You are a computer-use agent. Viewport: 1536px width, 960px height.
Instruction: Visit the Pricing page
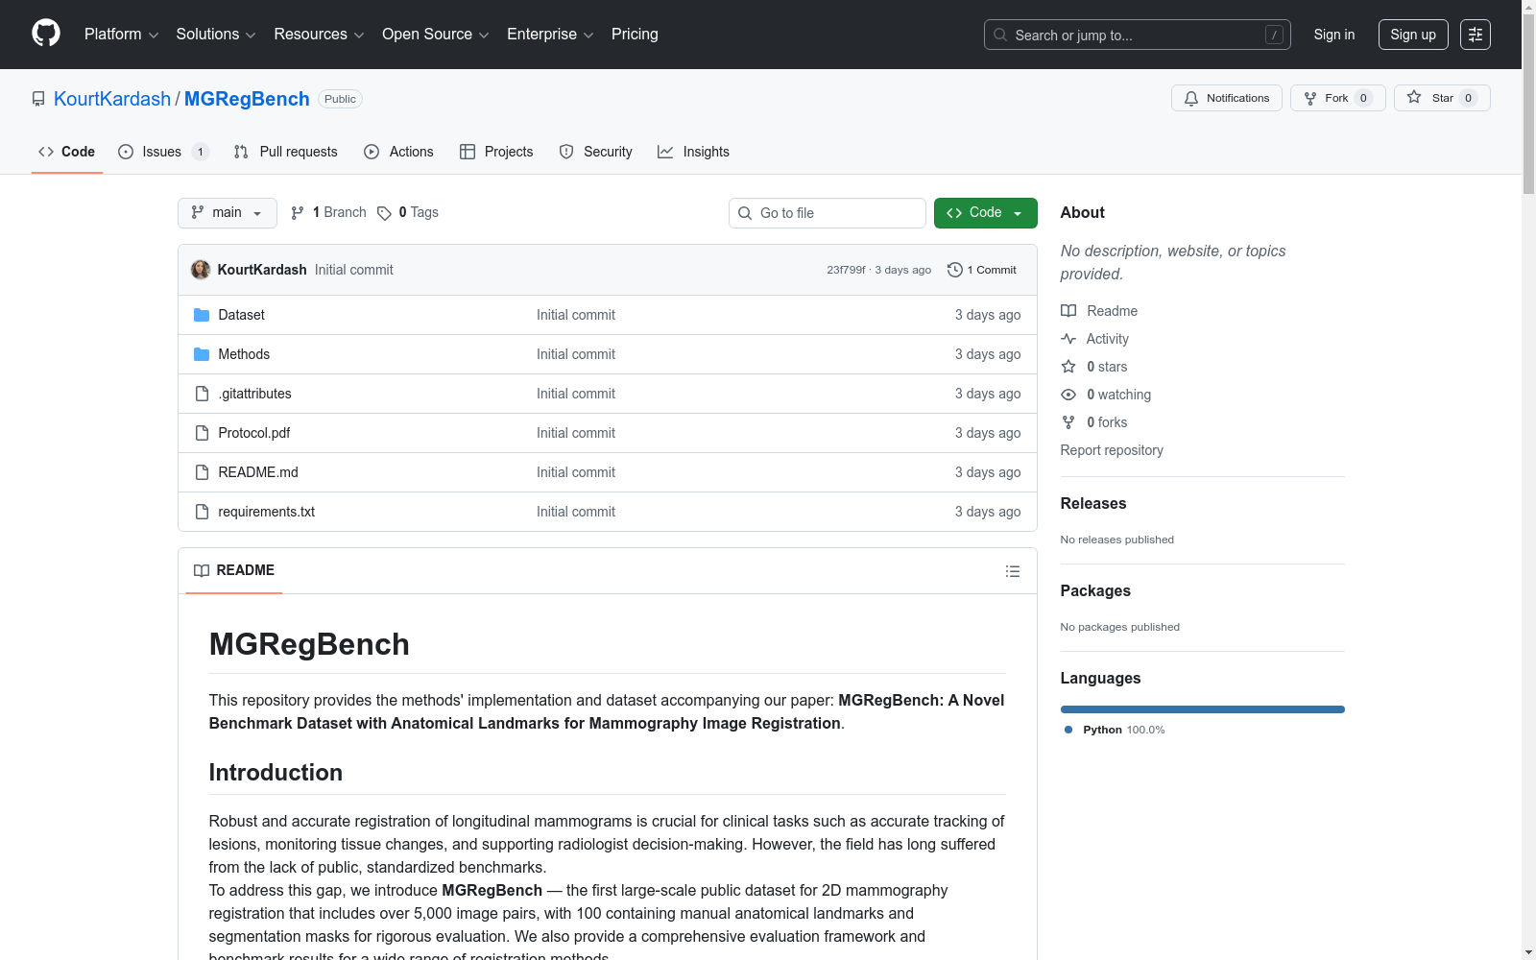pos(635,35)
